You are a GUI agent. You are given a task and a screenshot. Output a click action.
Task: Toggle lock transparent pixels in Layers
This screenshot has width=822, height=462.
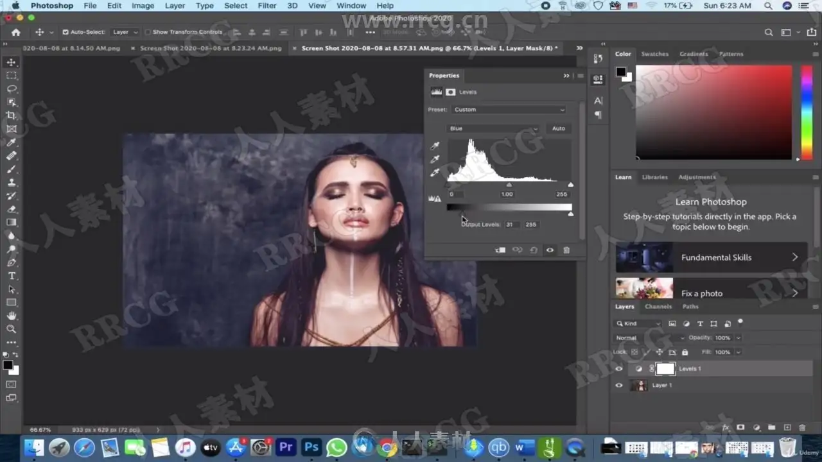tap(634, 352)
